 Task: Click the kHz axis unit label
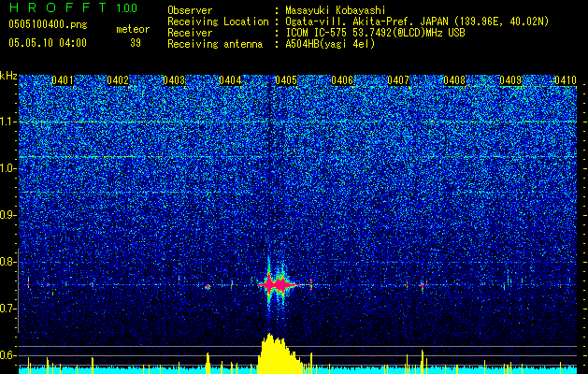tap(8, 76)
